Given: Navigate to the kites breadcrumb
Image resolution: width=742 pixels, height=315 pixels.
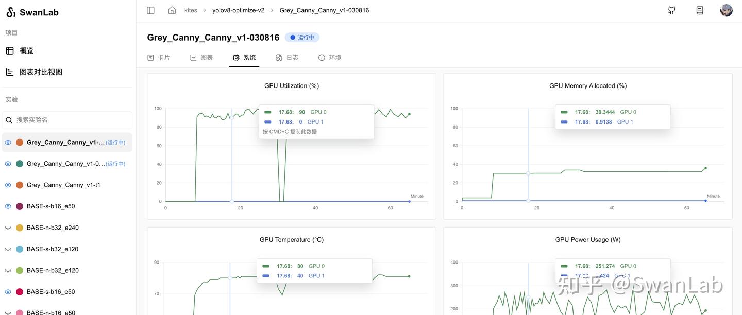Looking at the screenshot, I should [191, 10].
